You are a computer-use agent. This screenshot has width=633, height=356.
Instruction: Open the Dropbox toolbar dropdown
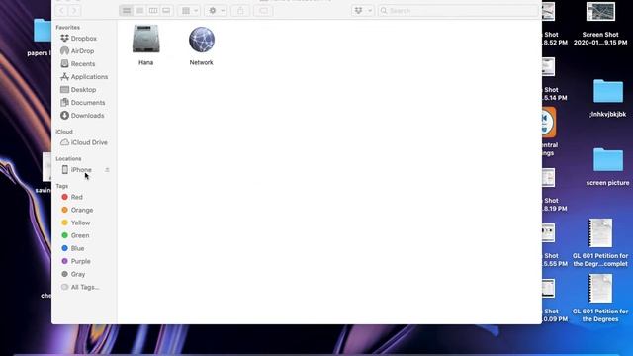click(x=362, y=11)
